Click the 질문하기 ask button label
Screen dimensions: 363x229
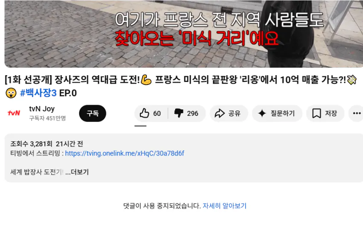point(283,113)
